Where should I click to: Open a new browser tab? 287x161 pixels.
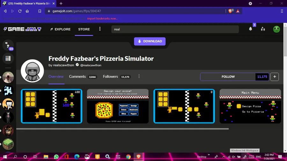61,3
